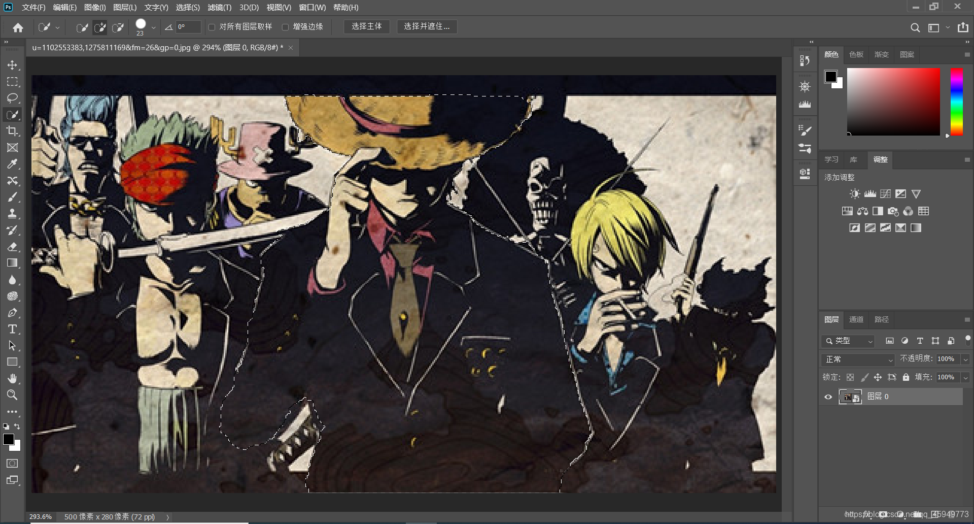The height and width of the screenshot is (524, 974).
Task: Open Layers panel options menu
Action: [x=967, y=319]
